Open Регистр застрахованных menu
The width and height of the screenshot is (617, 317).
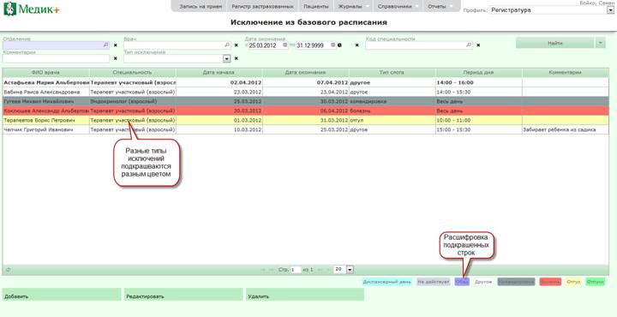tap(262, 6)
